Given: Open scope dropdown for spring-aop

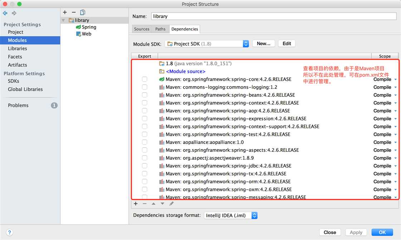Looking at the screenshot, I should pyautogui.click(x=395, y=111).
